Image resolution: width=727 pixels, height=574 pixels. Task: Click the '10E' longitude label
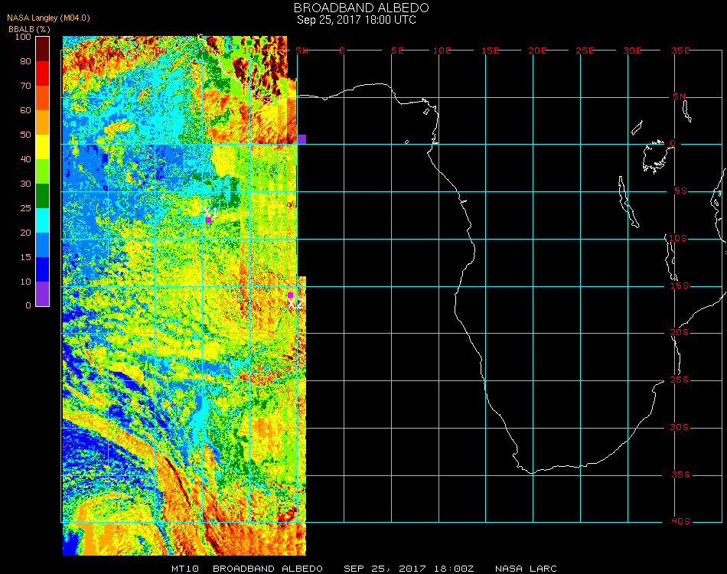[x=442, y=51]
